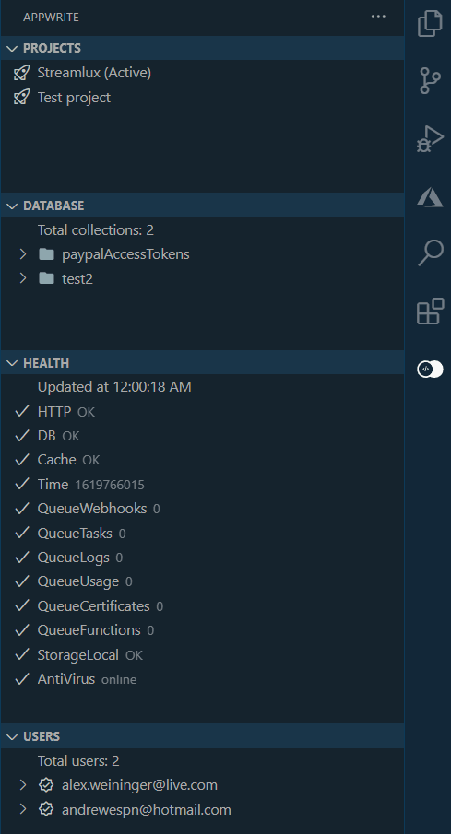
Task: Open the Appwrite view in the activity bar
Action: point(430,369)
